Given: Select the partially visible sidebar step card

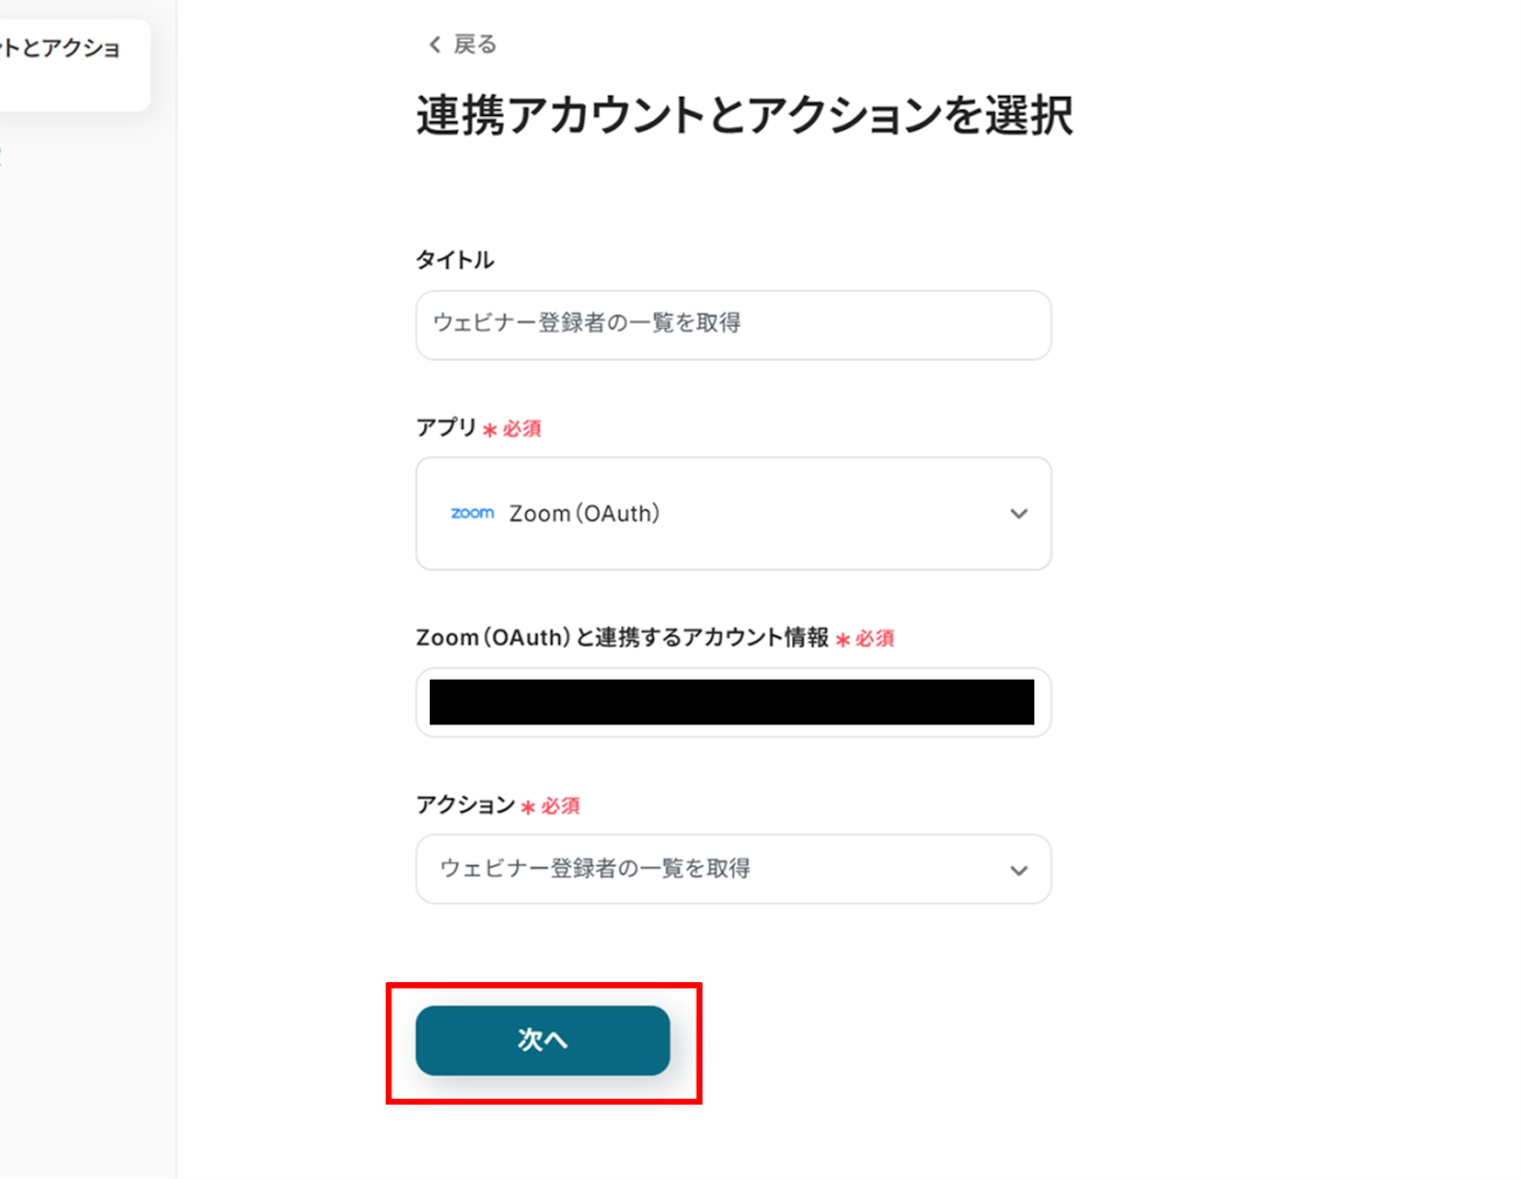Looking at the screenshot, I should [x=68, y=62].
